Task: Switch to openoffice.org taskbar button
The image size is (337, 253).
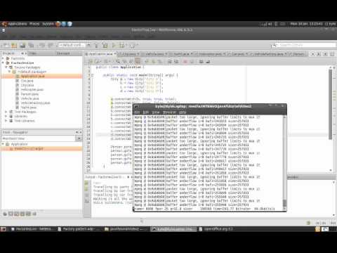Action: (x=218, y=229)
